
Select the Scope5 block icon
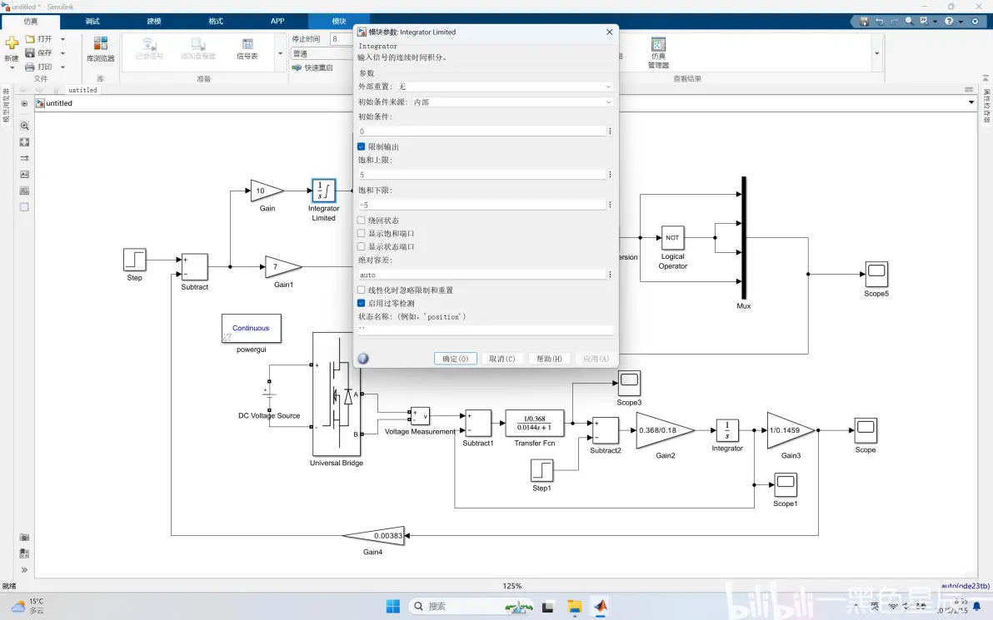coord(876,274)
